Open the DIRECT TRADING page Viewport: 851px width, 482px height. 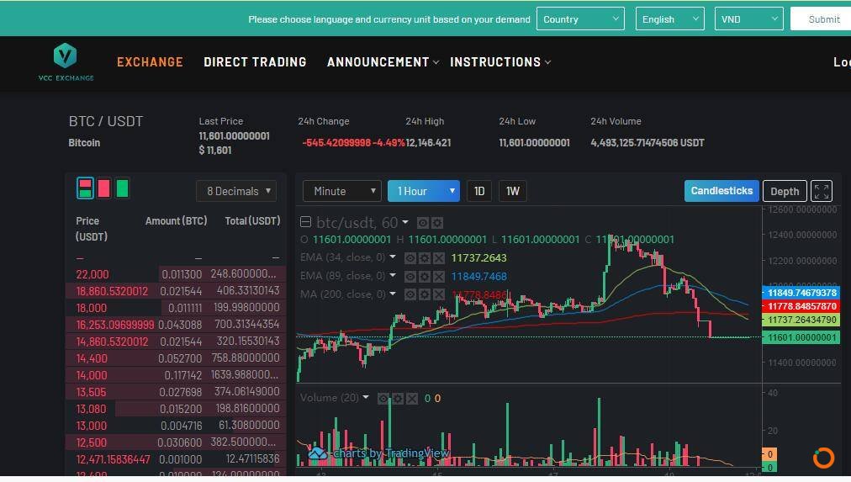(255, 62)
